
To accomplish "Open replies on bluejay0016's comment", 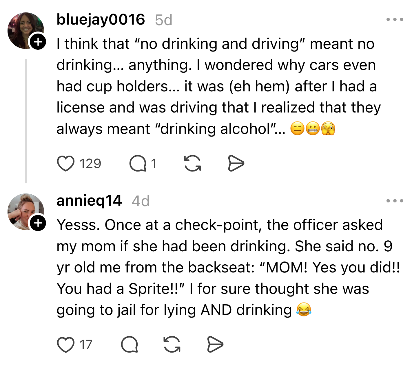I will [138, 163].
